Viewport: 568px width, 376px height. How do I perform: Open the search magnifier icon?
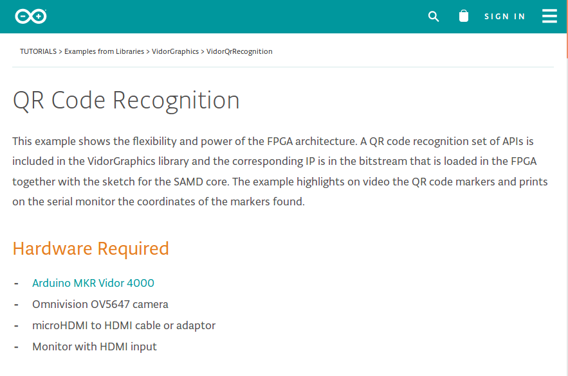[434, 17]
